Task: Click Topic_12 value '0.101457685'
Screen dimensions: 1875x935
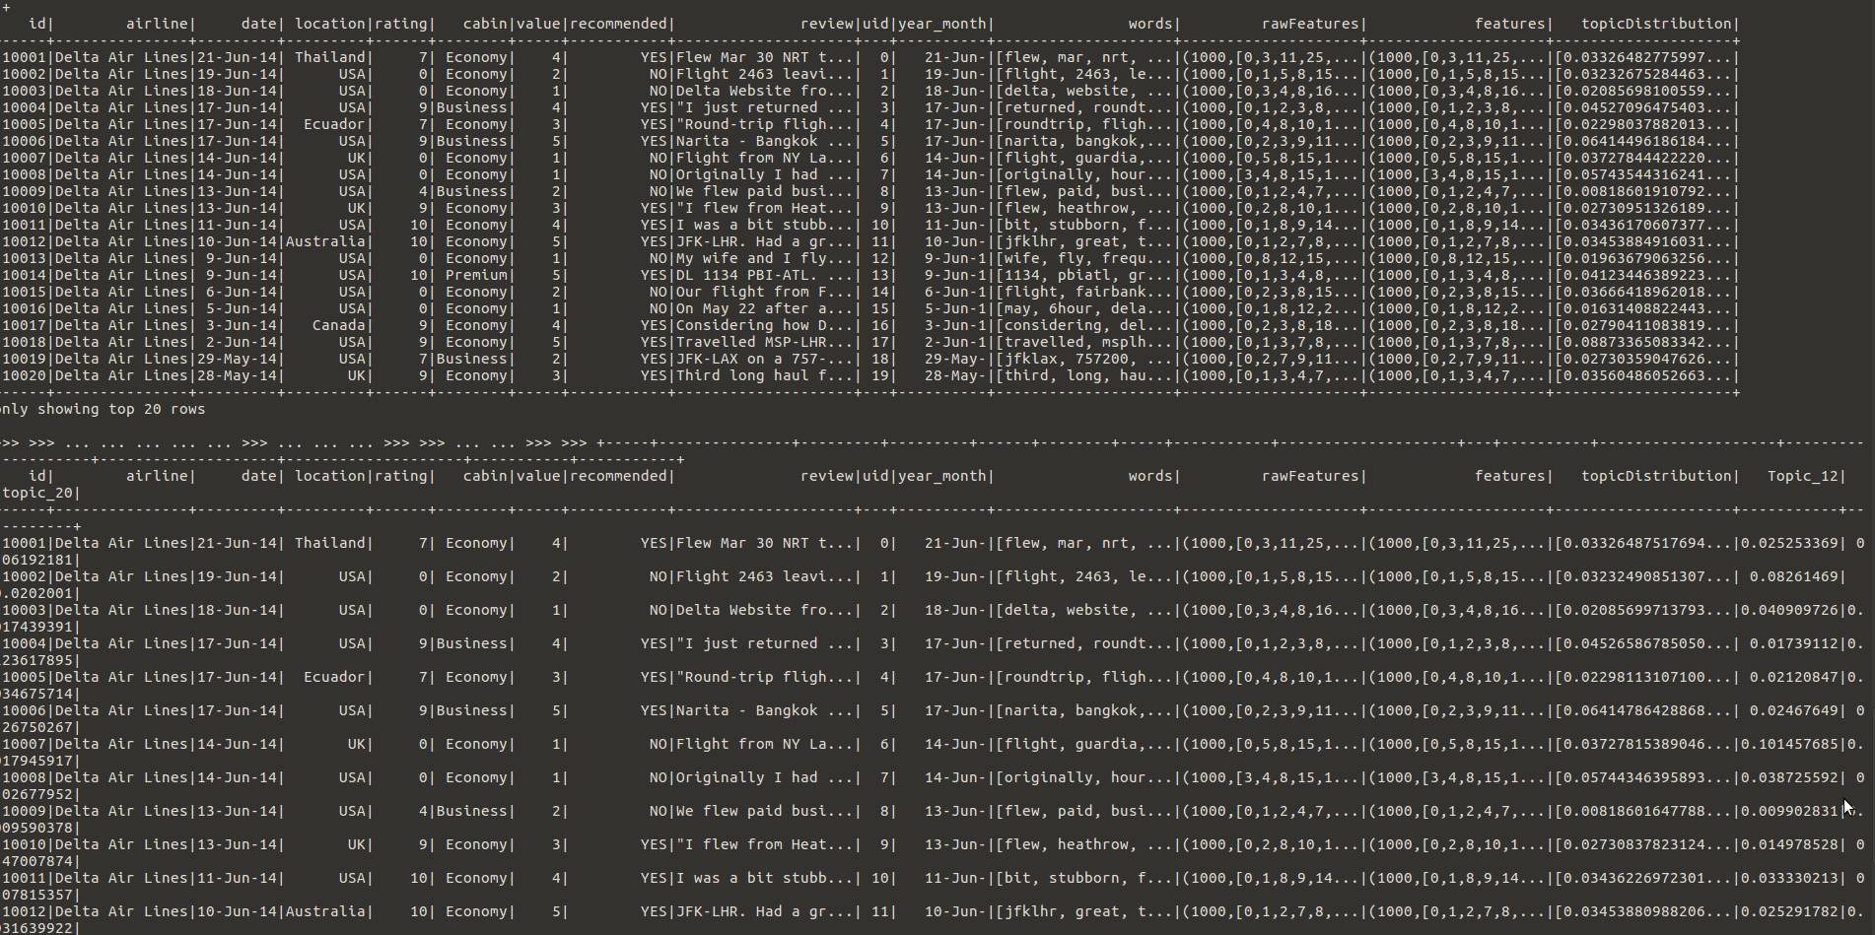Action: tap(1790, 744)
